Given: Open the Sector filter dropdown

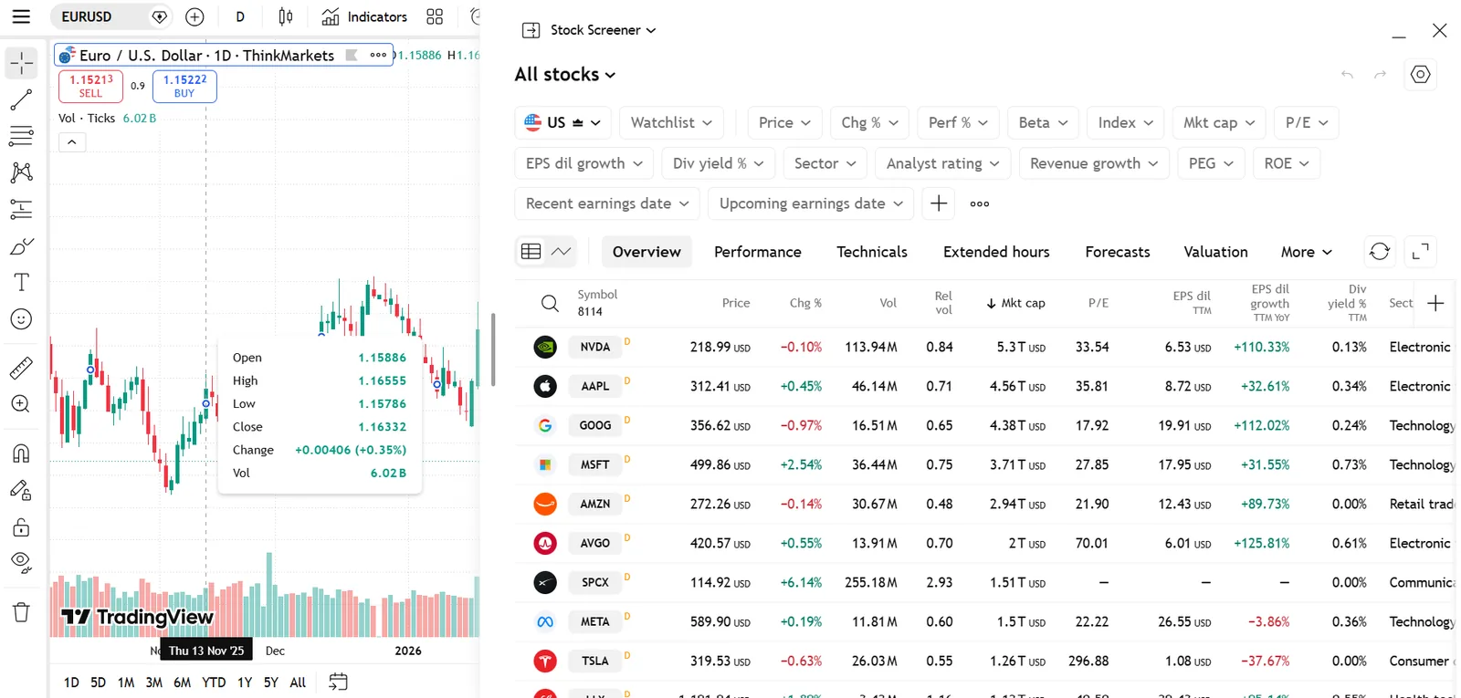Looking at the screenshot, I should [x=825, y=163].
